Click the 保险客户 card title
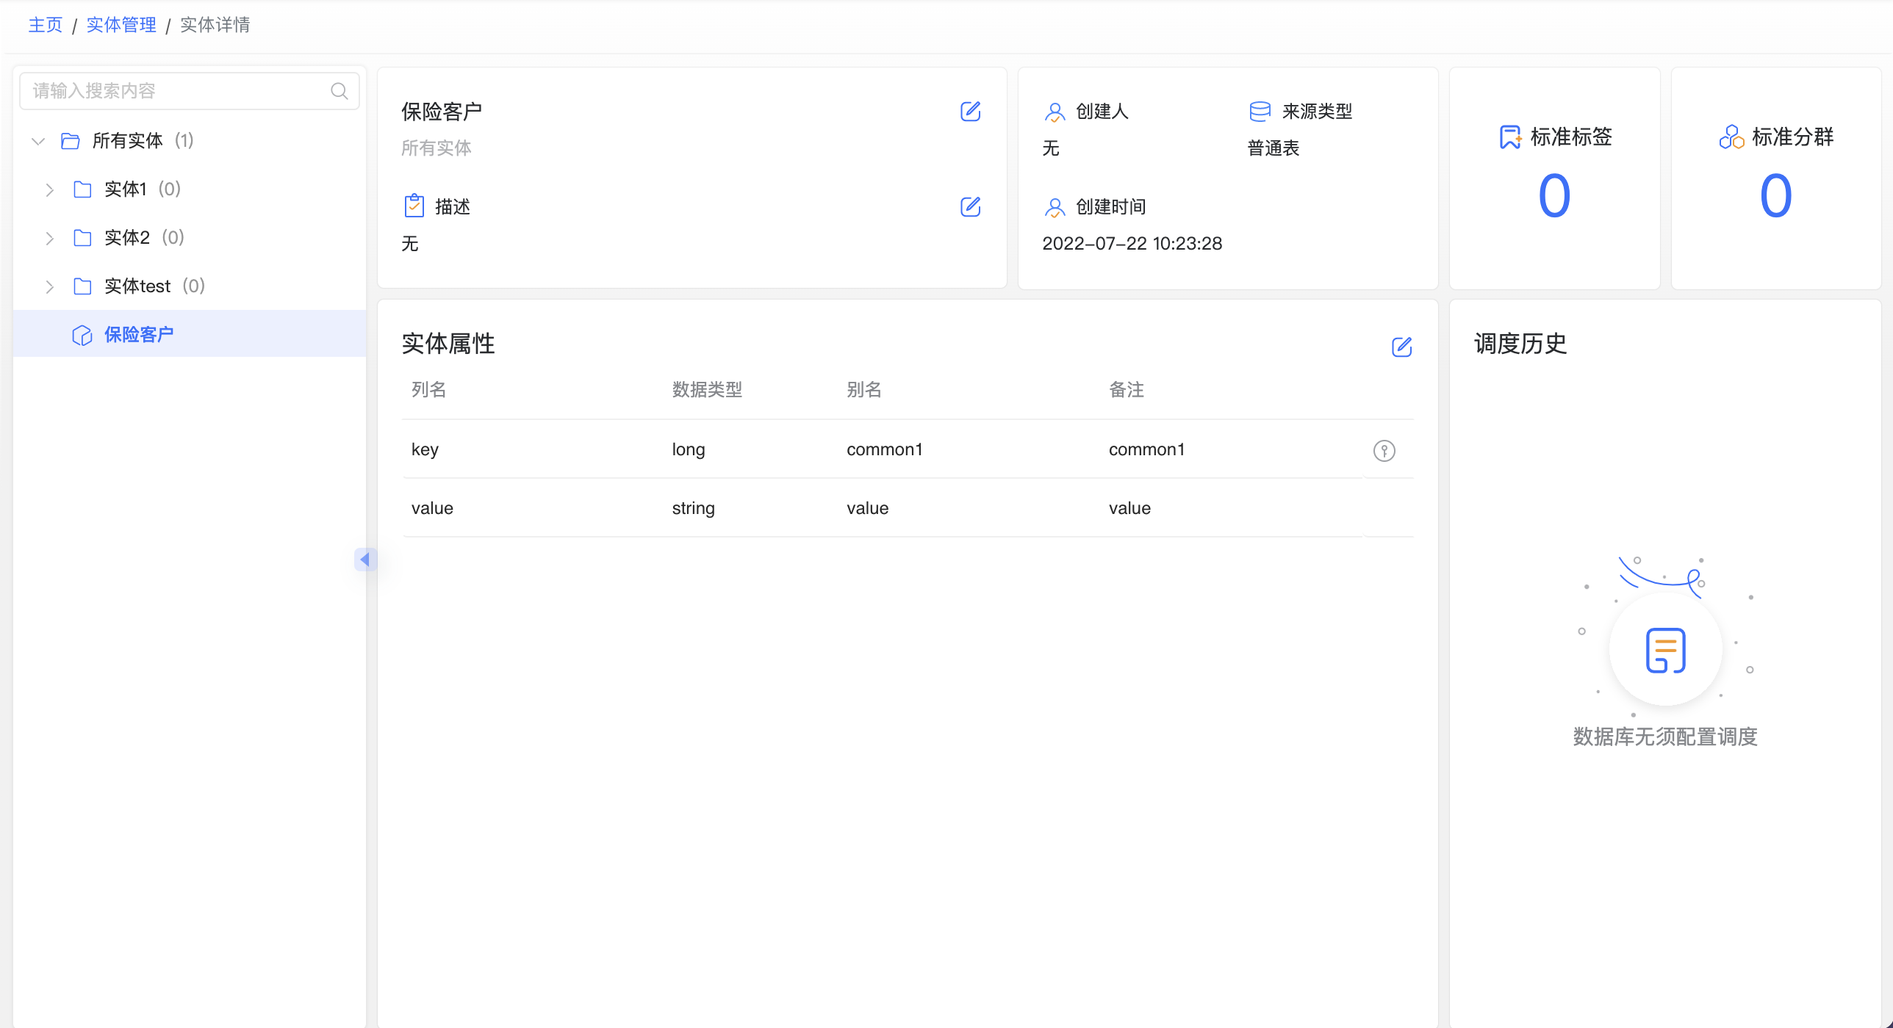1893x1028 pixels. [442, 112]
